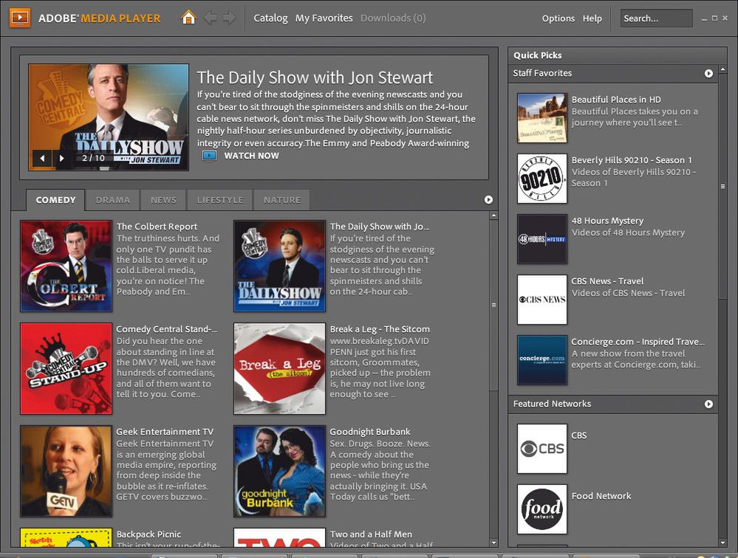Open the Two and a Half Men thumbnail
Image resolution: width=738 pixels, height=558 pixels.
(279, 537)
